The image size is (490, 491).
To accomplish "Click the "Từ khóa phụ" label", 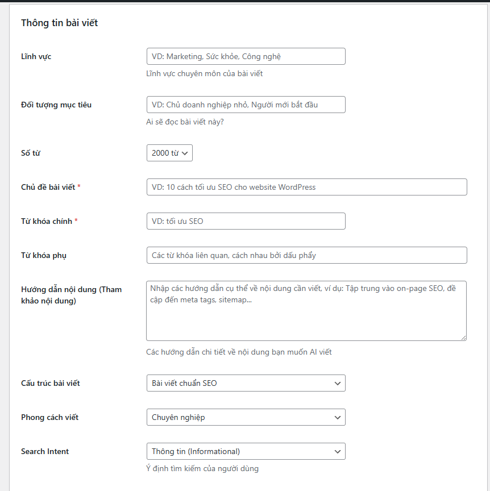I will click(43, 255).
